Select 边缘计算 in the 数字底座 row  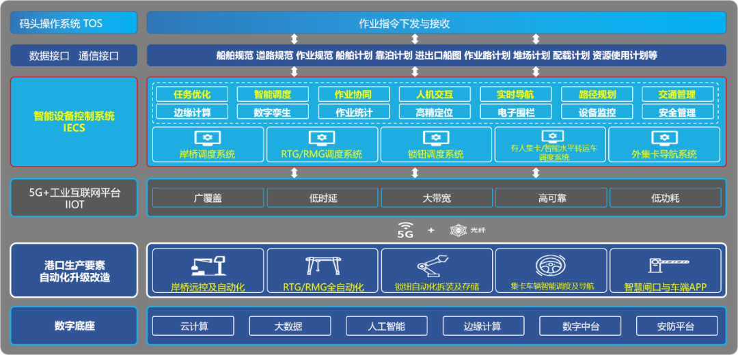(483, 326)
